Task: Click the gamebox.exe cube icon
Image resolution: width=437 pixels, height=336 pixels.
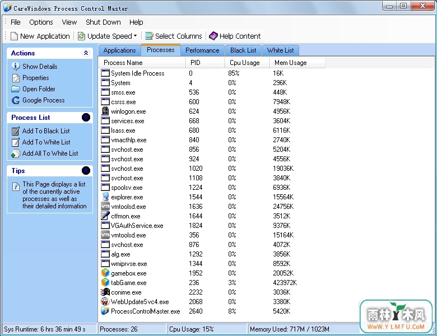Action: click(x=105, y=273)
